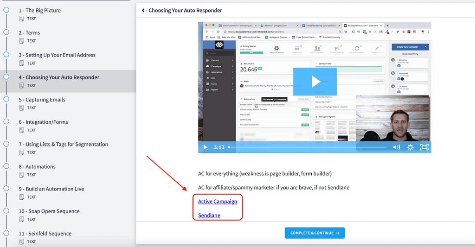Click progress circle beside Integration/Forms
Screen dimensions: 475x247
6,121
